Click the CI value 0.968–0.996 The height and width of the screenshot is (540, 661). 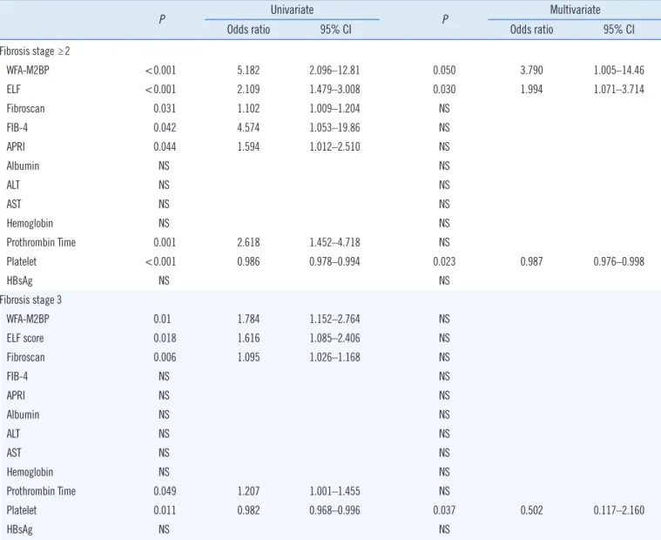(334, 510)
